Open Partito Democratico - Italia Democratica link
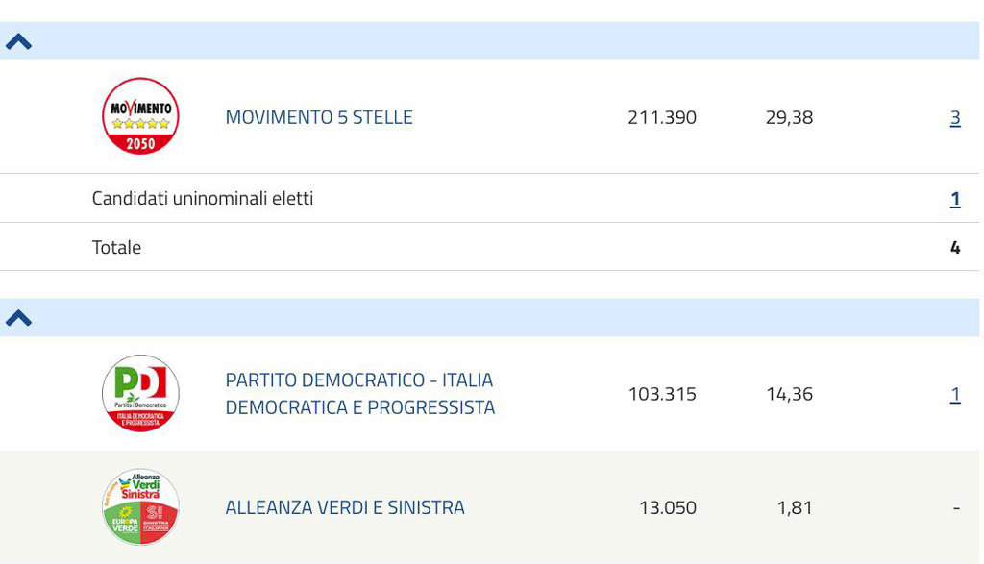The height and width of the screenshot is (564, 984). [360, 393]
